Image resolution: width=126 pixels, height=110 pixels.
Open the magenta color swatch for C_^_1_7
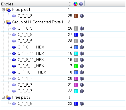coord(76,79)
